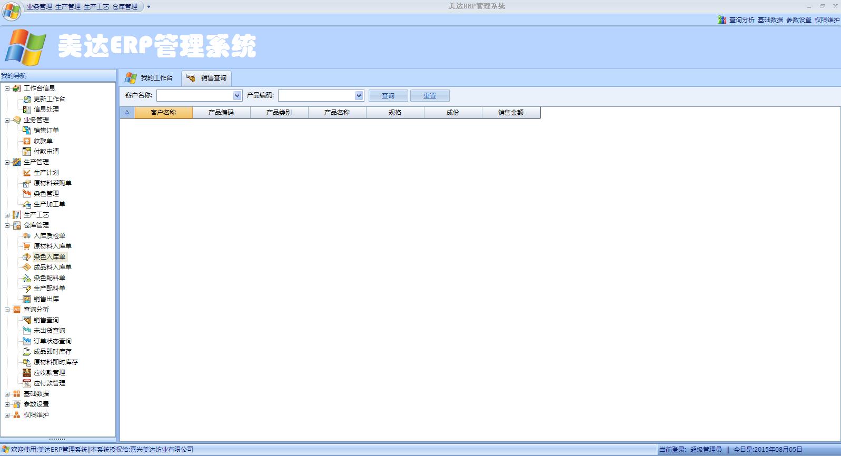The image size is (841, 456).
Task: Open the 生产工艺 top menu
Action: 96,7
